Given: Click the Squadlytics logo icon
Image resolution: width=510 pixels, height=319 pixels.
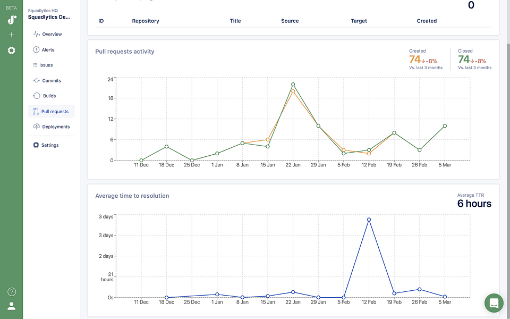Looking at the screenshot, I should coord(12,20).
